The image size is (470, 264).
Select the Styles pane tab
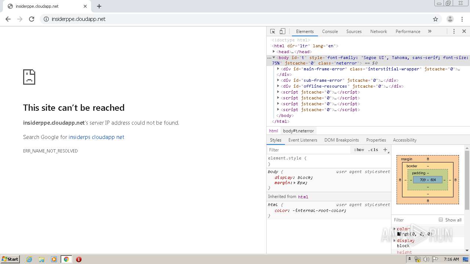(x=275, y=140)
